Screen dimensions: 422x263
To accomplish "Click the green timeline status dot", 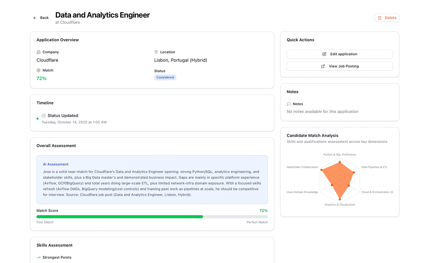I will [38, 119].
